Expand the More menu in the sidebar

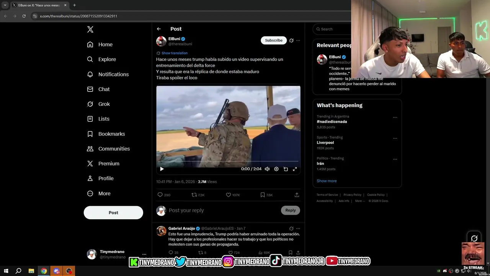coord(99,194)
